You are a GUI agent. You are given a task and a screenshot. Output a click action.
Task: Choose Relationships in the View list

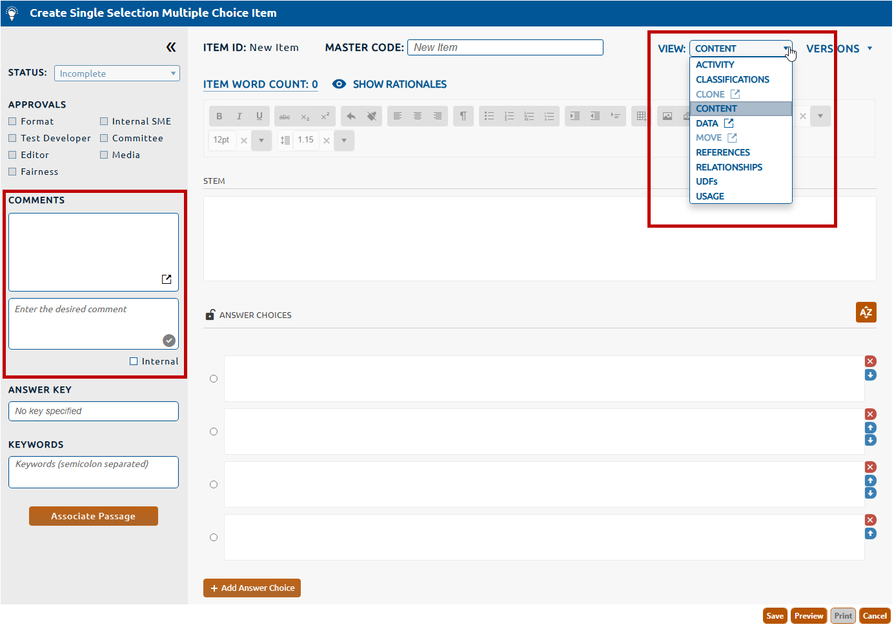pyautogui.click(x=729, y=167)
